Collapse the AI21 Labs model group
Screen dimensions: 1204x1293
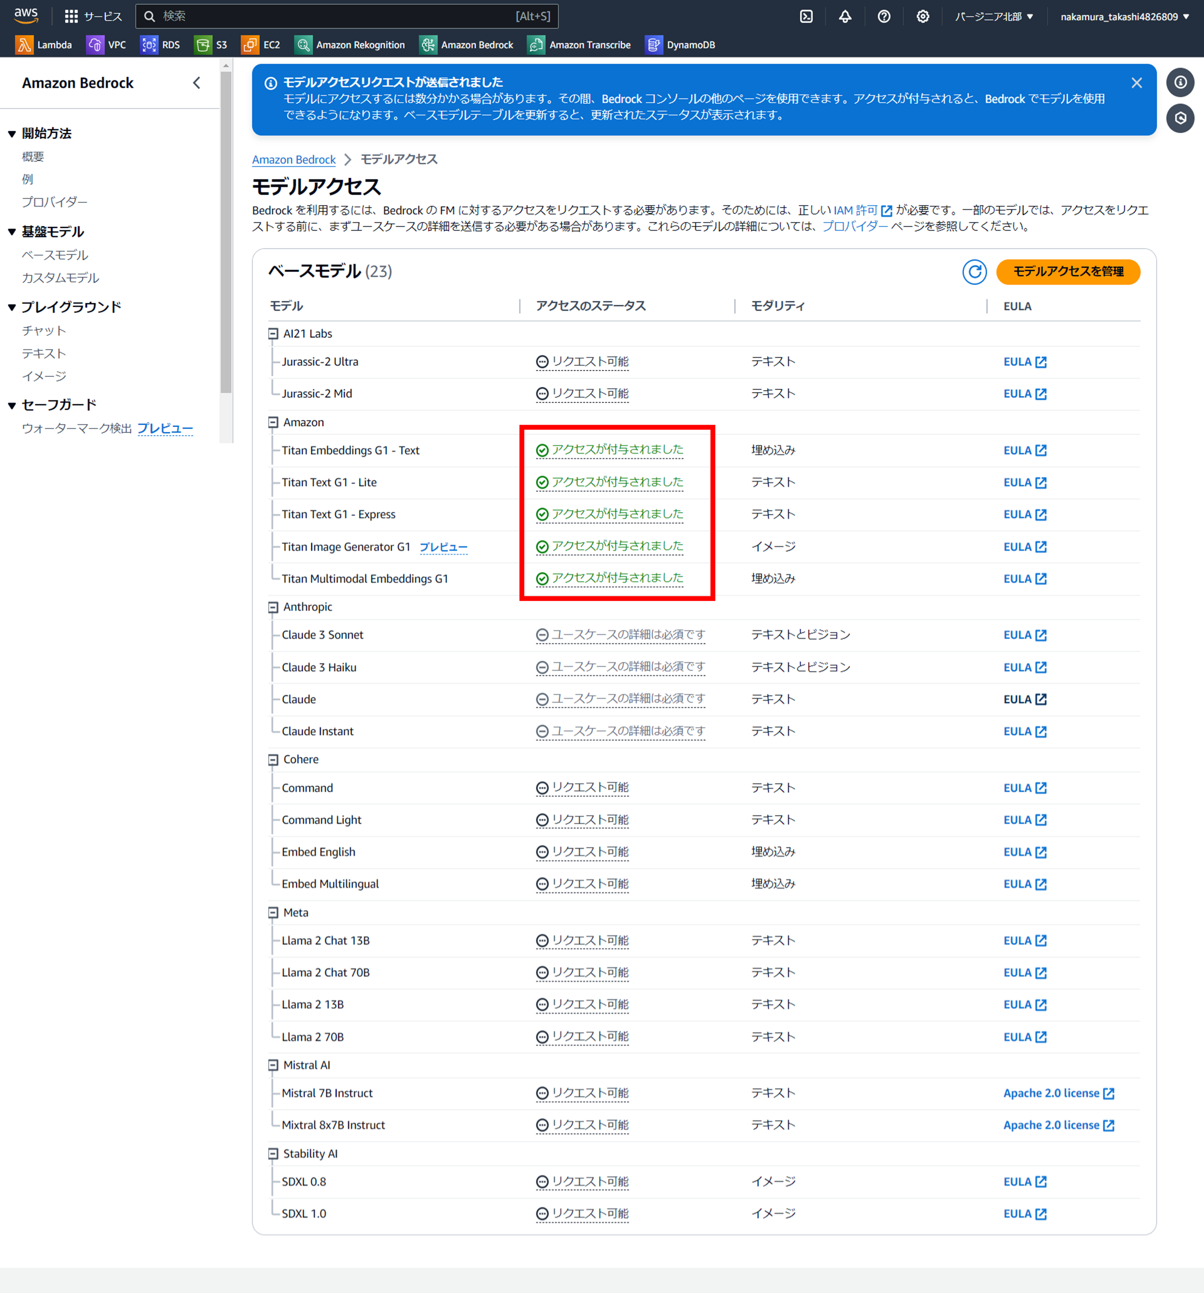coord(273,334)
